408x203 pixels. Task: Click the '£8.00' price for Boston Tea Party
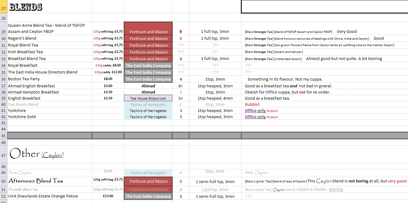coord(108,79)
